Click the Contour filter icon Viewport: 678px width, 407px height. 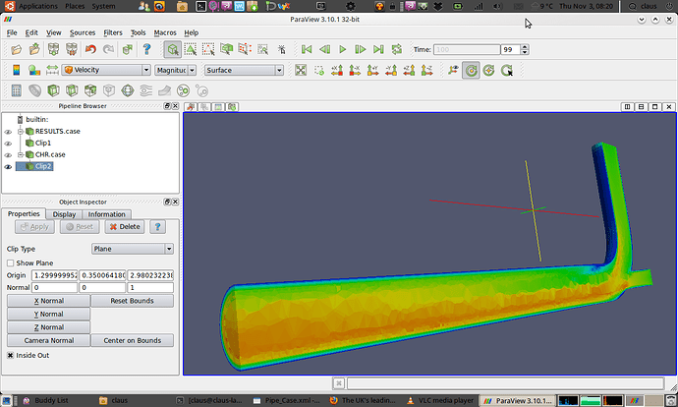click(x=34, y=90)
